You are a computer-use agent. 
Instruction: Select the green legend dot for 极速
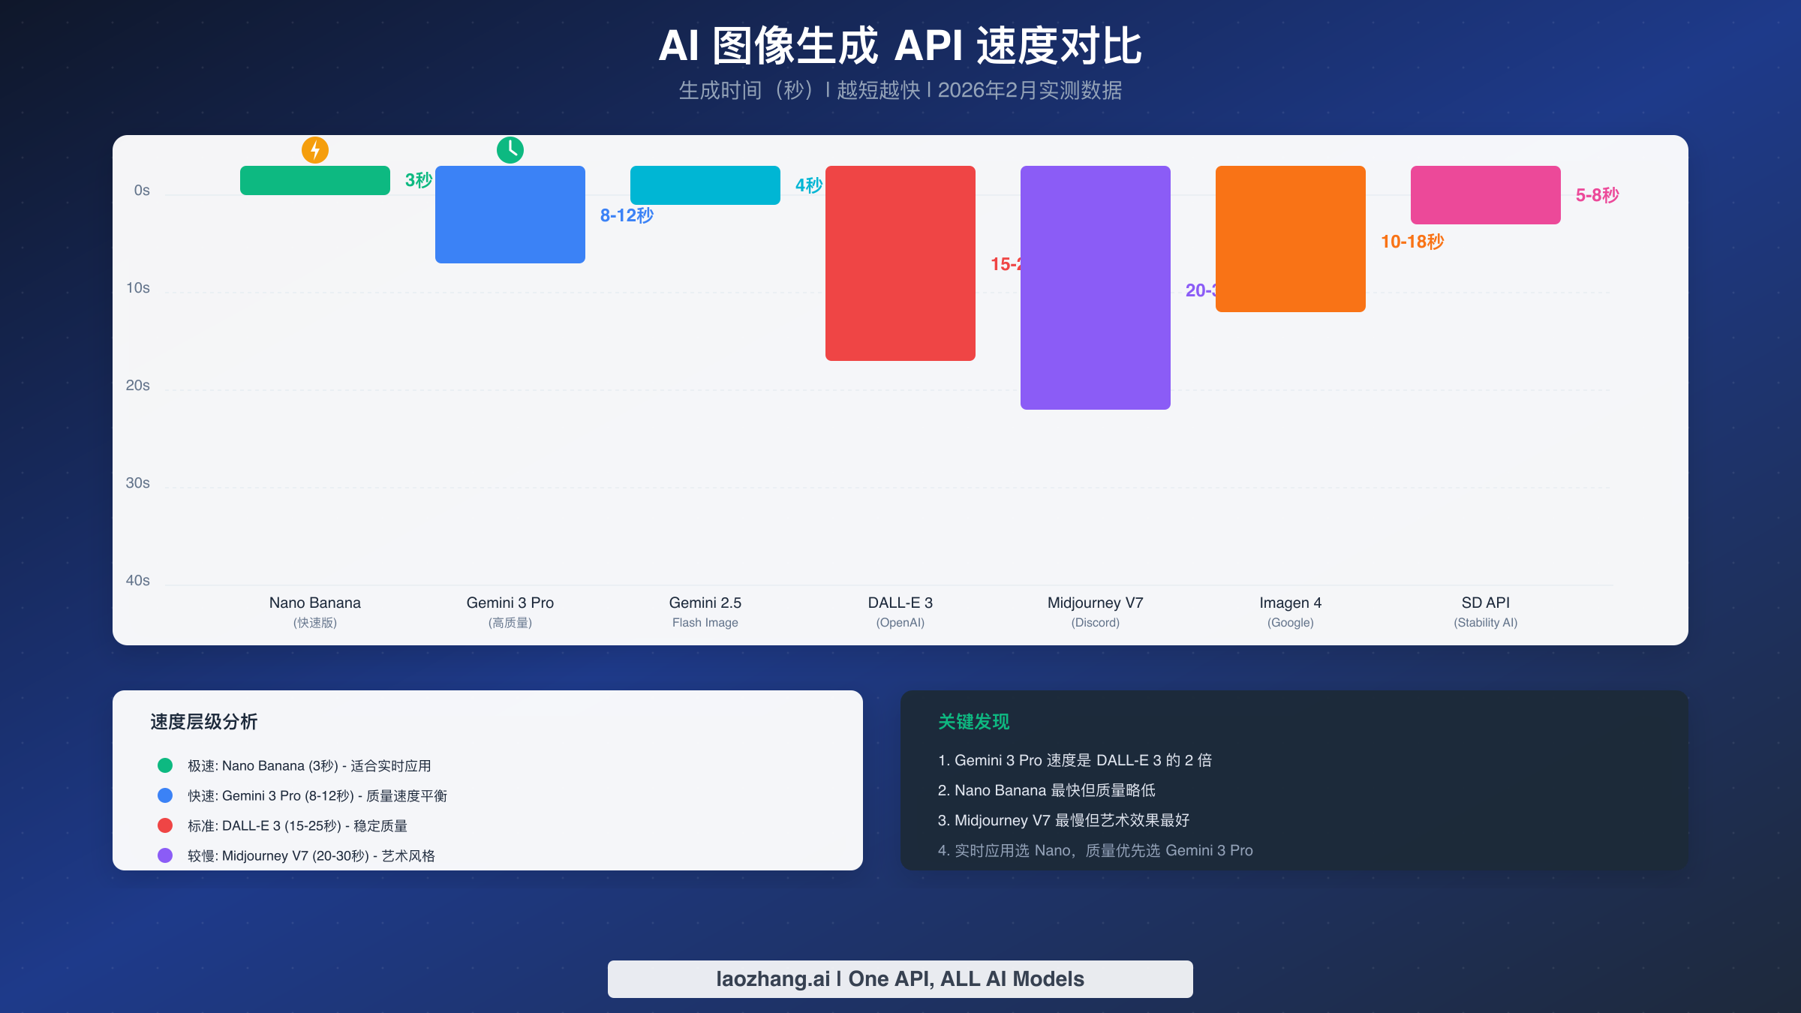164,765
